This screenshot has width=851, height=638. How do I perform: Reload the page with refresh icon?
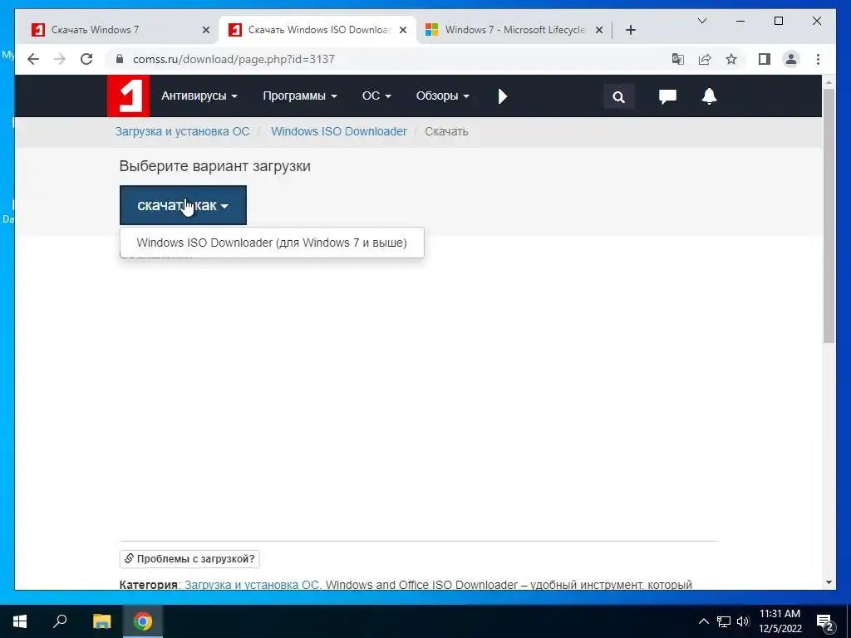pos(86,59)
